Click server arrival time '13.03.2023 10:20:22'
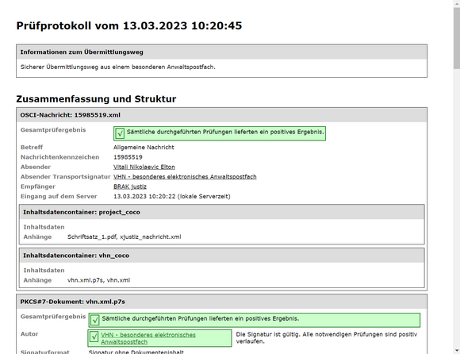 144,196
